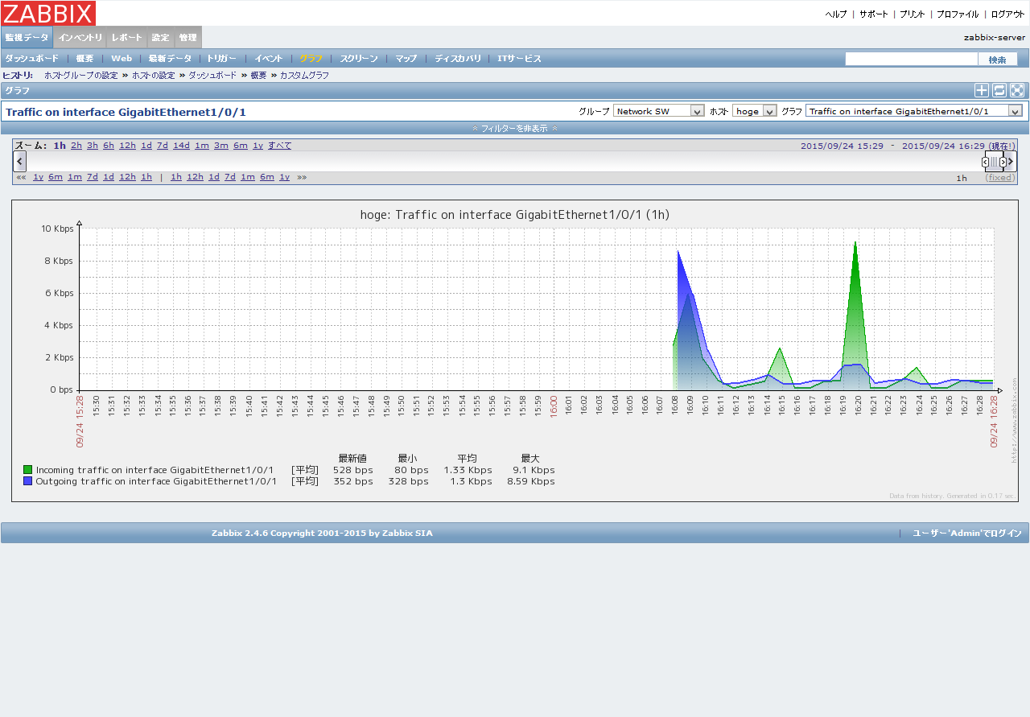Screen dimensions: 1030x717
Task: Collapse the filter via フィルターを非表示 bar
Action: [x=514, y=127]
